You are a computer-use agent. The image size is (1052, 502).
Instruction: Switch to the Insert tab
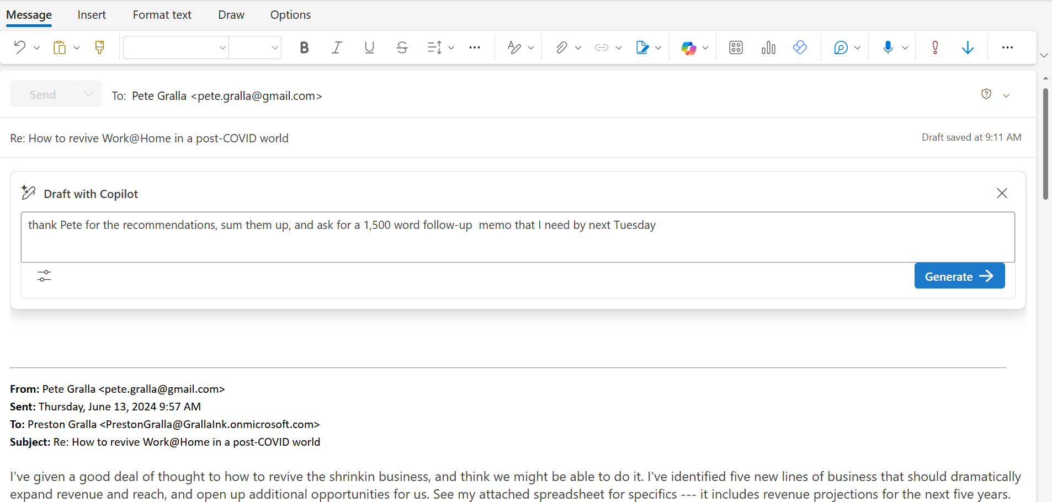tap(92, 14)
